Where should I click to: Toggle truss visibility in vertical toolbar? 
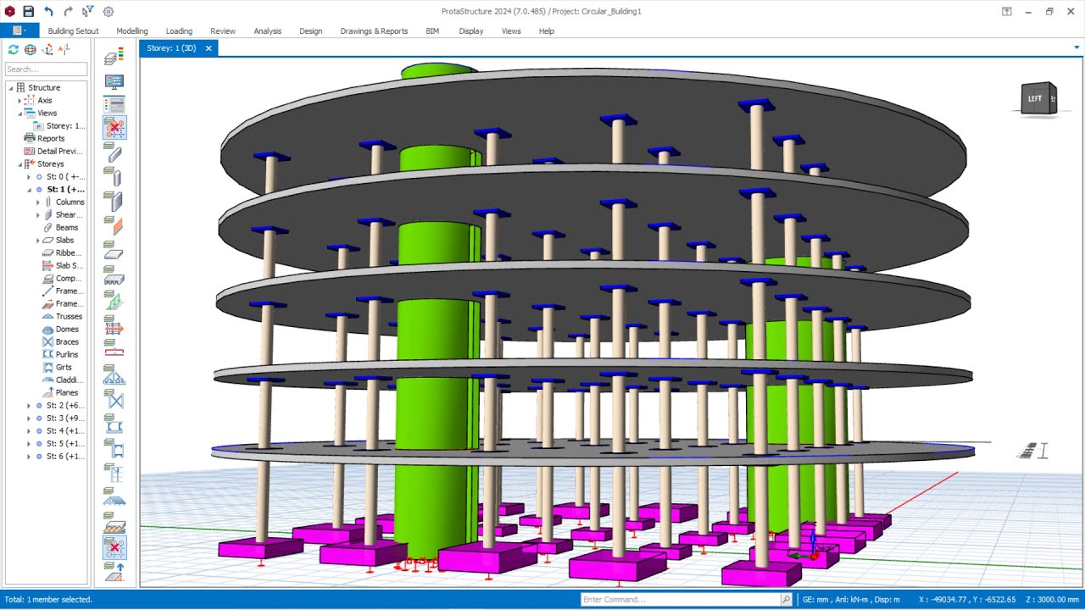point(114,374)
